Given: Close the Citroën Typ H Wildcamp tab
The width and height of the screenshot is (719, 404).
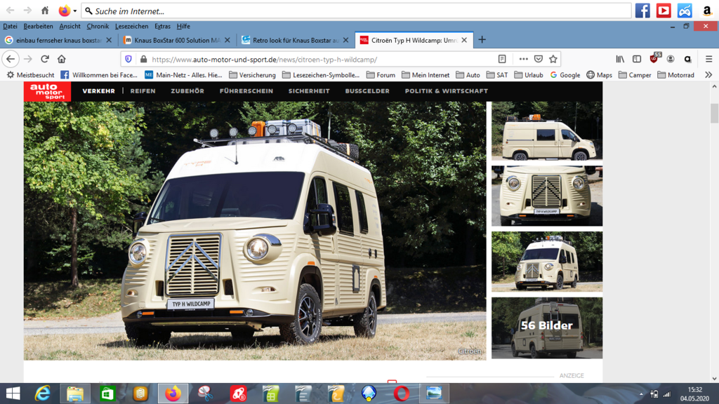Looking at the screenshot, I should coord(464,40).
